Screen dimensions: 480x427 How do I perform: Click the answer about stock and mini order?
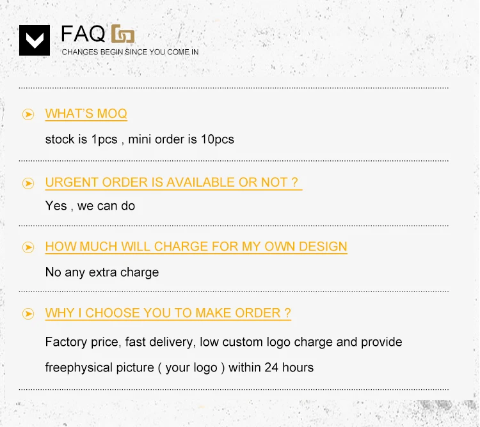click(140, 139)
